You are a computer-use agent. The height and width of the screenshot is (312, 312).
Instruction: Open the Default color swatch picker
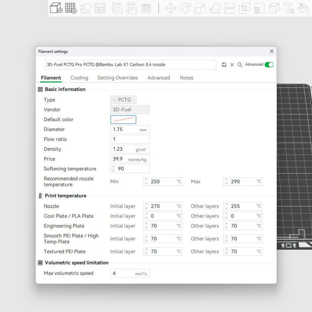click(123, 119)
